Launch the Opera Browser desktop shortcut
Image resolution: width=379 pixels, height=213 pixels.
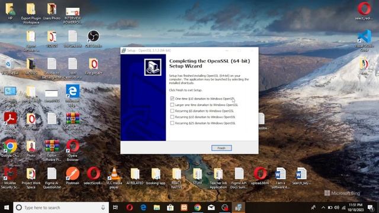72,150
